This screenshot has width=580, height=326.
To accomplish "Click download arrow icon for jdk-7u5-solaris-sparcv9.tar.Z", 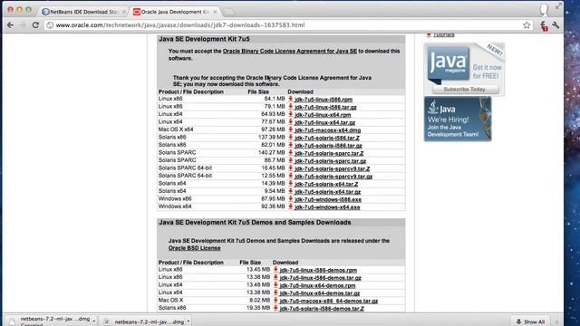I will 291,168.
